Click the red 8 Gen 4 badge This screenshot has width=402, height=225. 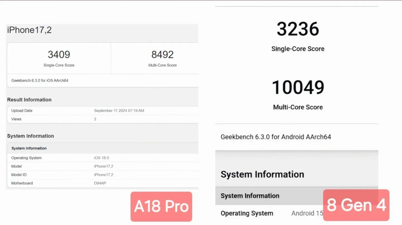(x=356, y=205)
